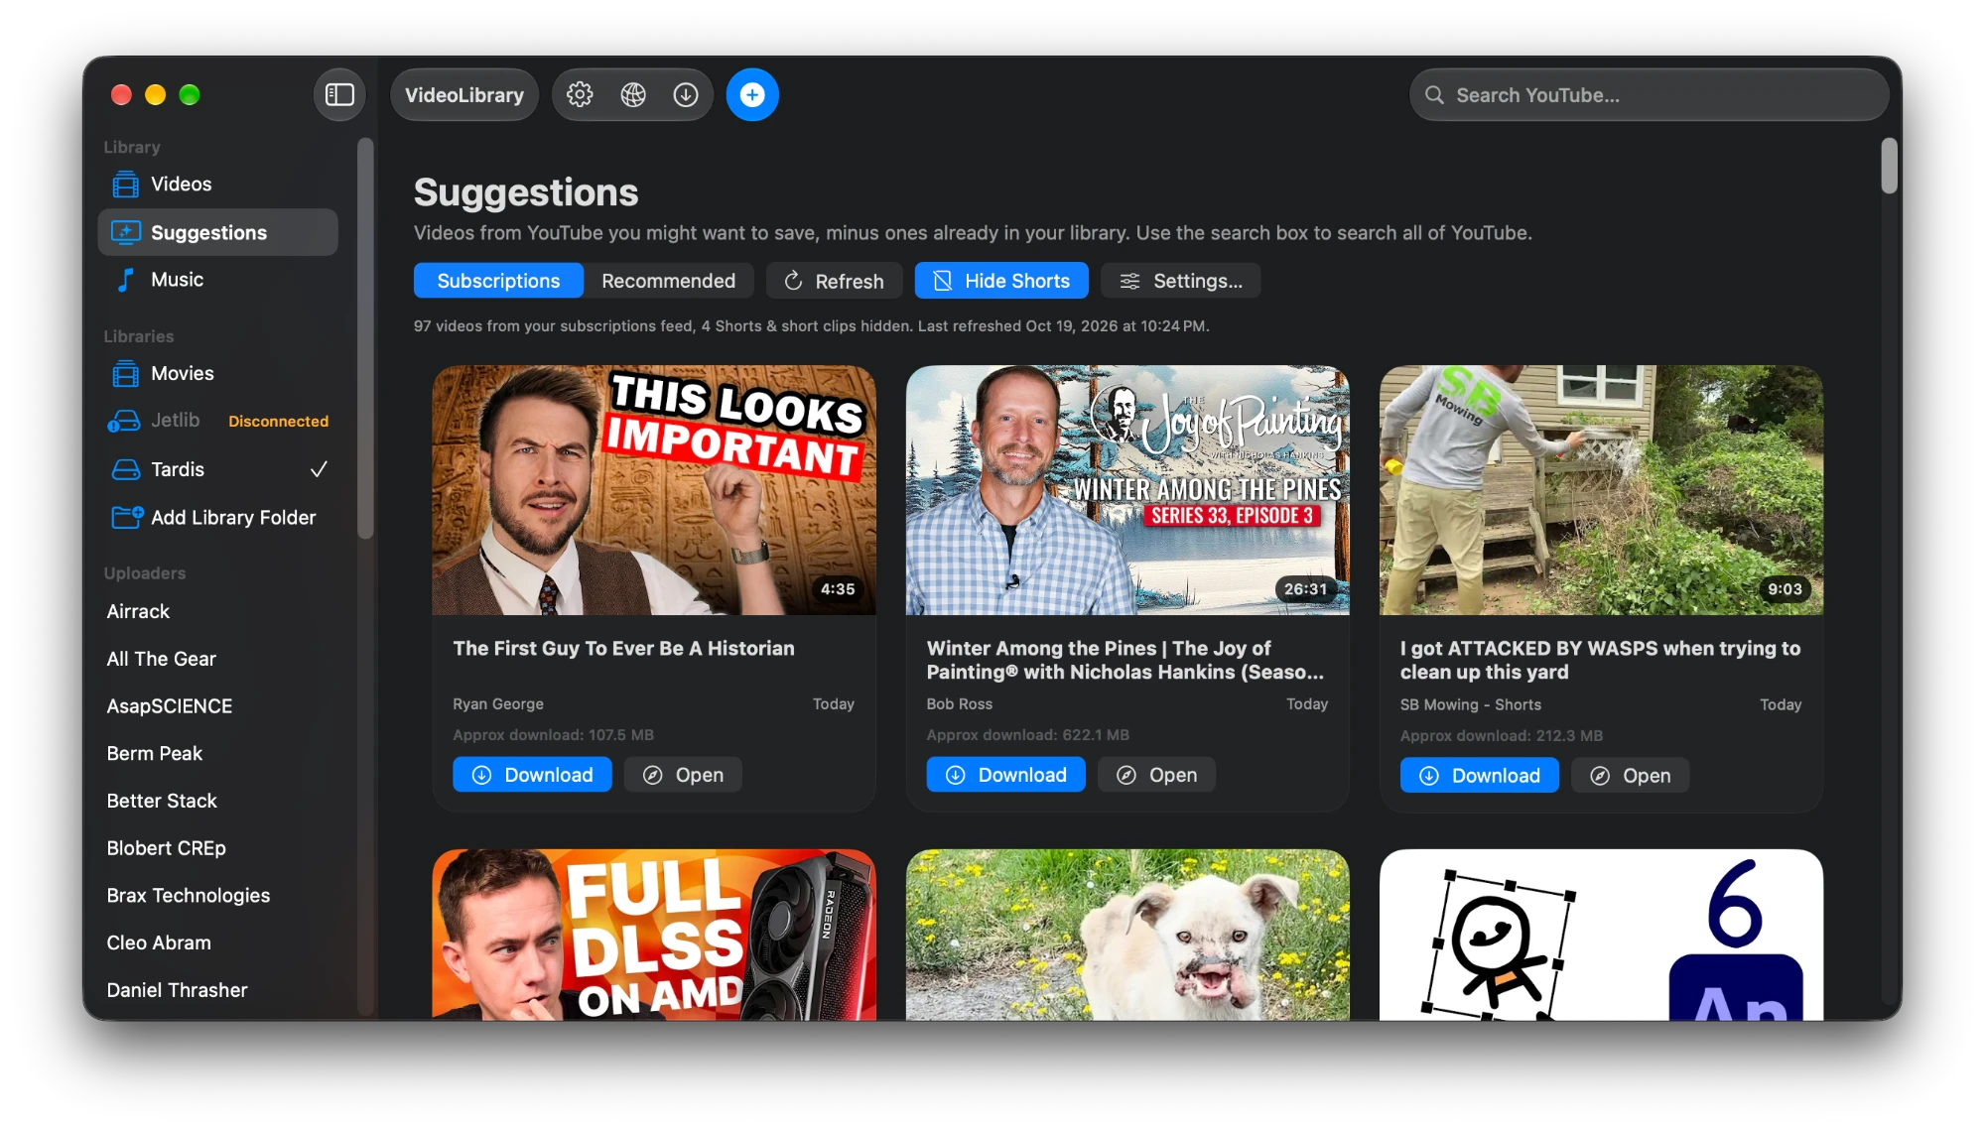This screenshot has height=1130, width=1985.
Task: Select the Airrack uploader
Action: pos(138,612)
